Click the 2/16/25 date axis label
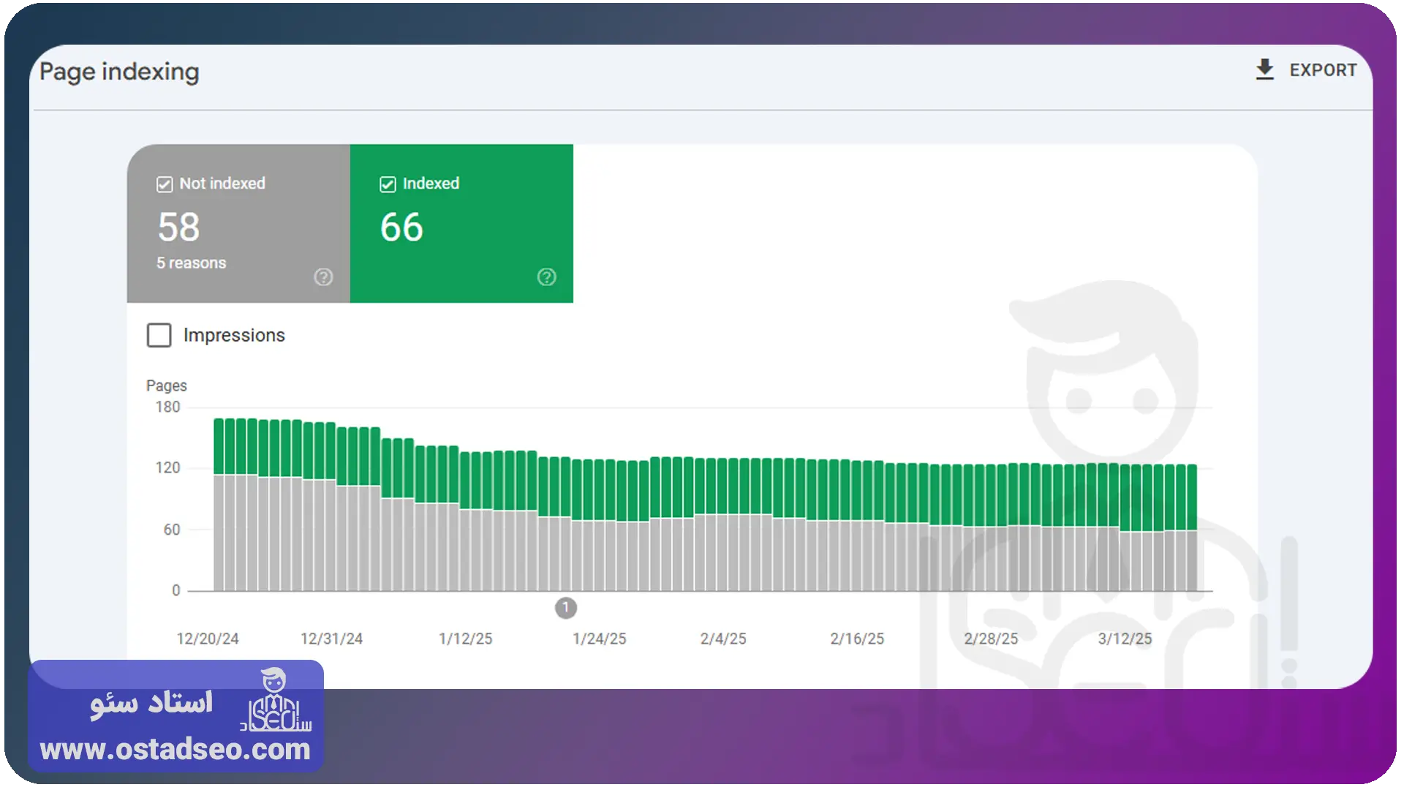Viewport: 1404px width, 790px height. 857,639
